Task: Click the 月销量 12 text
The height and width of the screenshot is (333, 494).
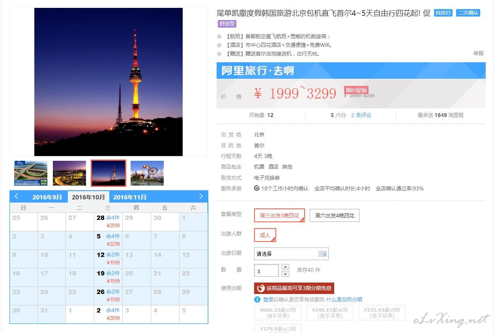Action: [261, 115]
